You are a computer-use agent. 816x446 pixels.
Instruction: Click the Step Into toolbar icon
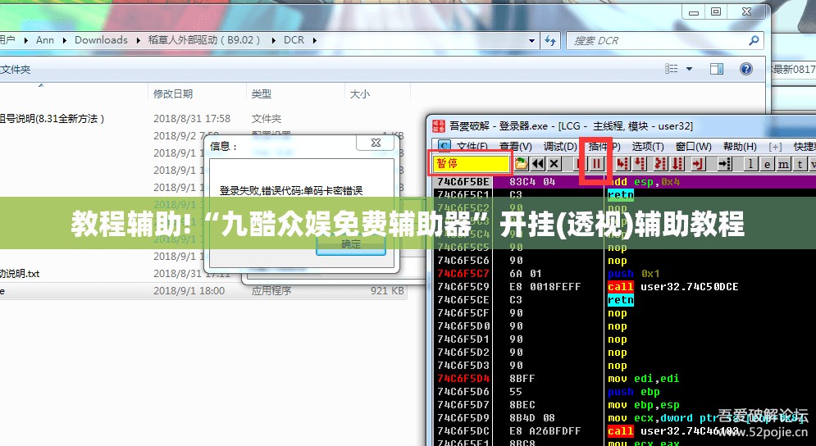point(622,164)
